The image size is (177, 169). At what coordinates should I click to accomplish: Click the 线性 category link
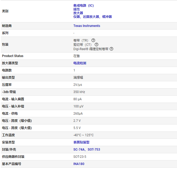[77, 9]
